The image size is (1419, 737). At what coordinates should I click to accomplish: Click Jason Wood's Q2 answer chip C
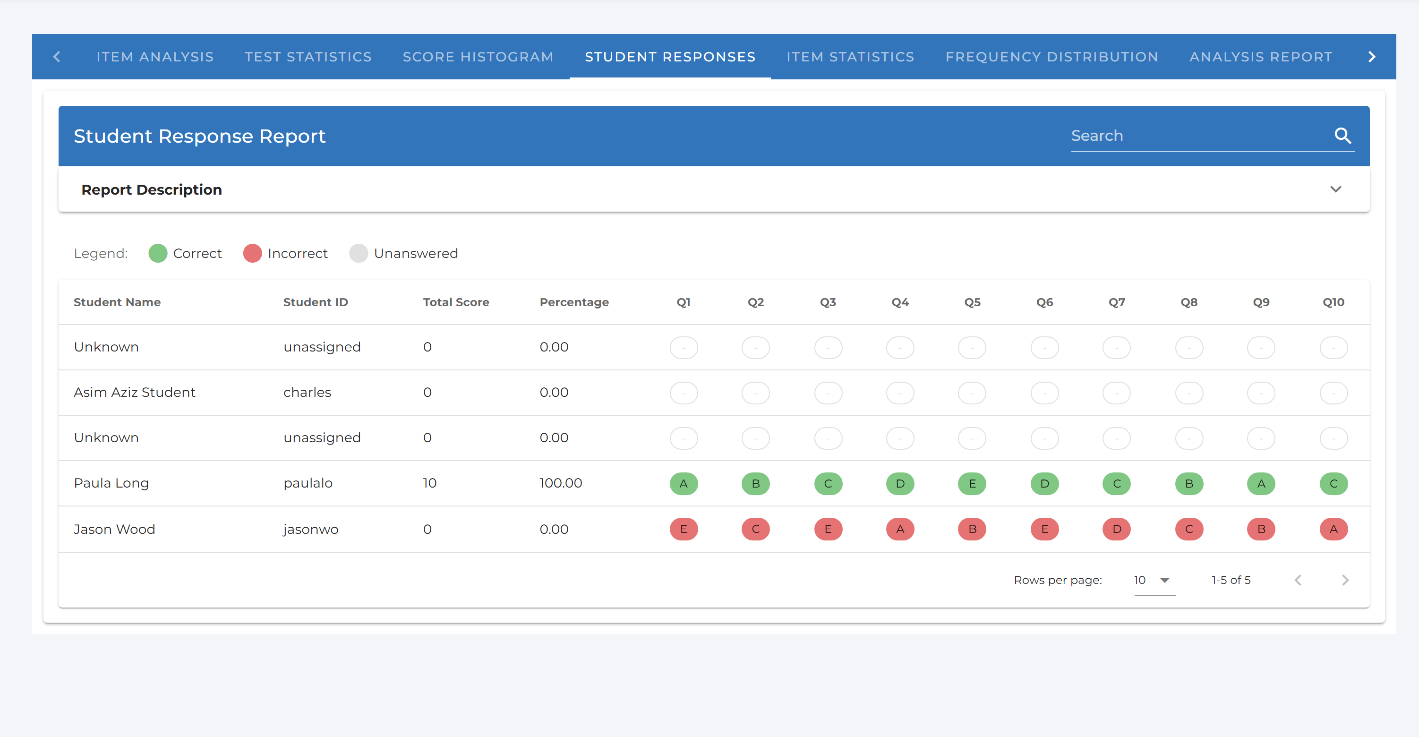[x=756, y=529]
